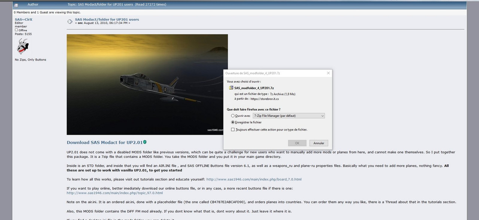Click the Annuler button
Screen dimensions: 479x220
pos(319,143)
